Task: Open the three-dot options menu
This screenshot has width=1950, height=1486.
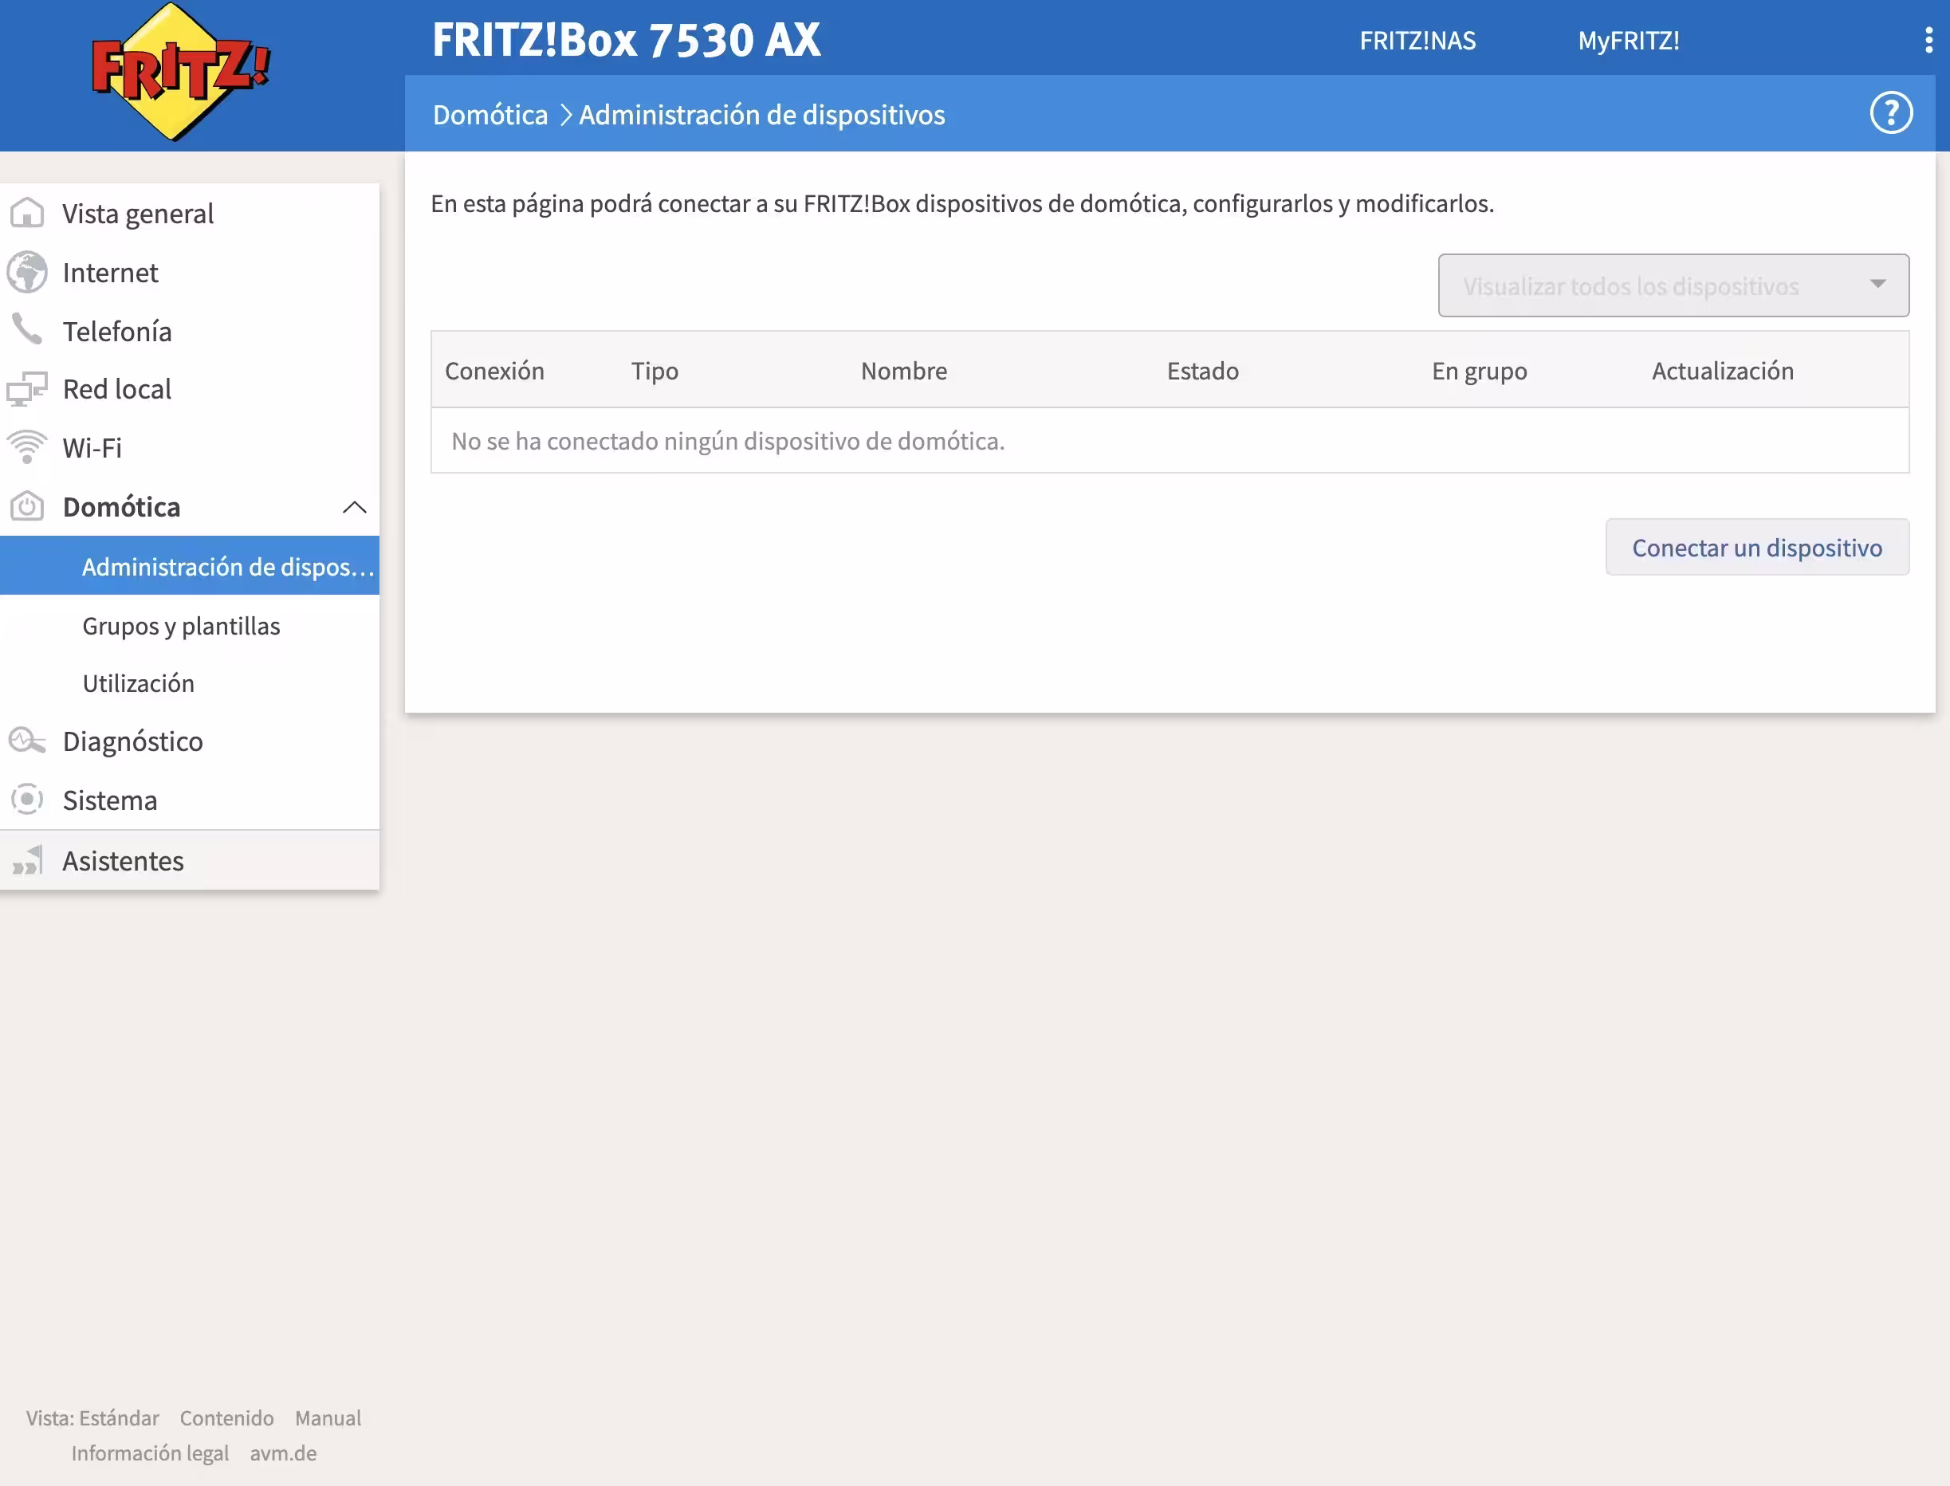Action: (x=1928, y=40)
